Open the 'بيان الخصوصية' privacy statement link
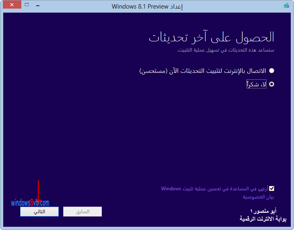 point(258,197)
